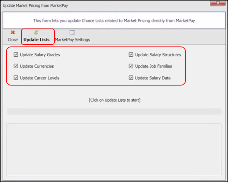Start the update via Update Lists label
Viewport: 228px width, 182px height.
point(36,40)
